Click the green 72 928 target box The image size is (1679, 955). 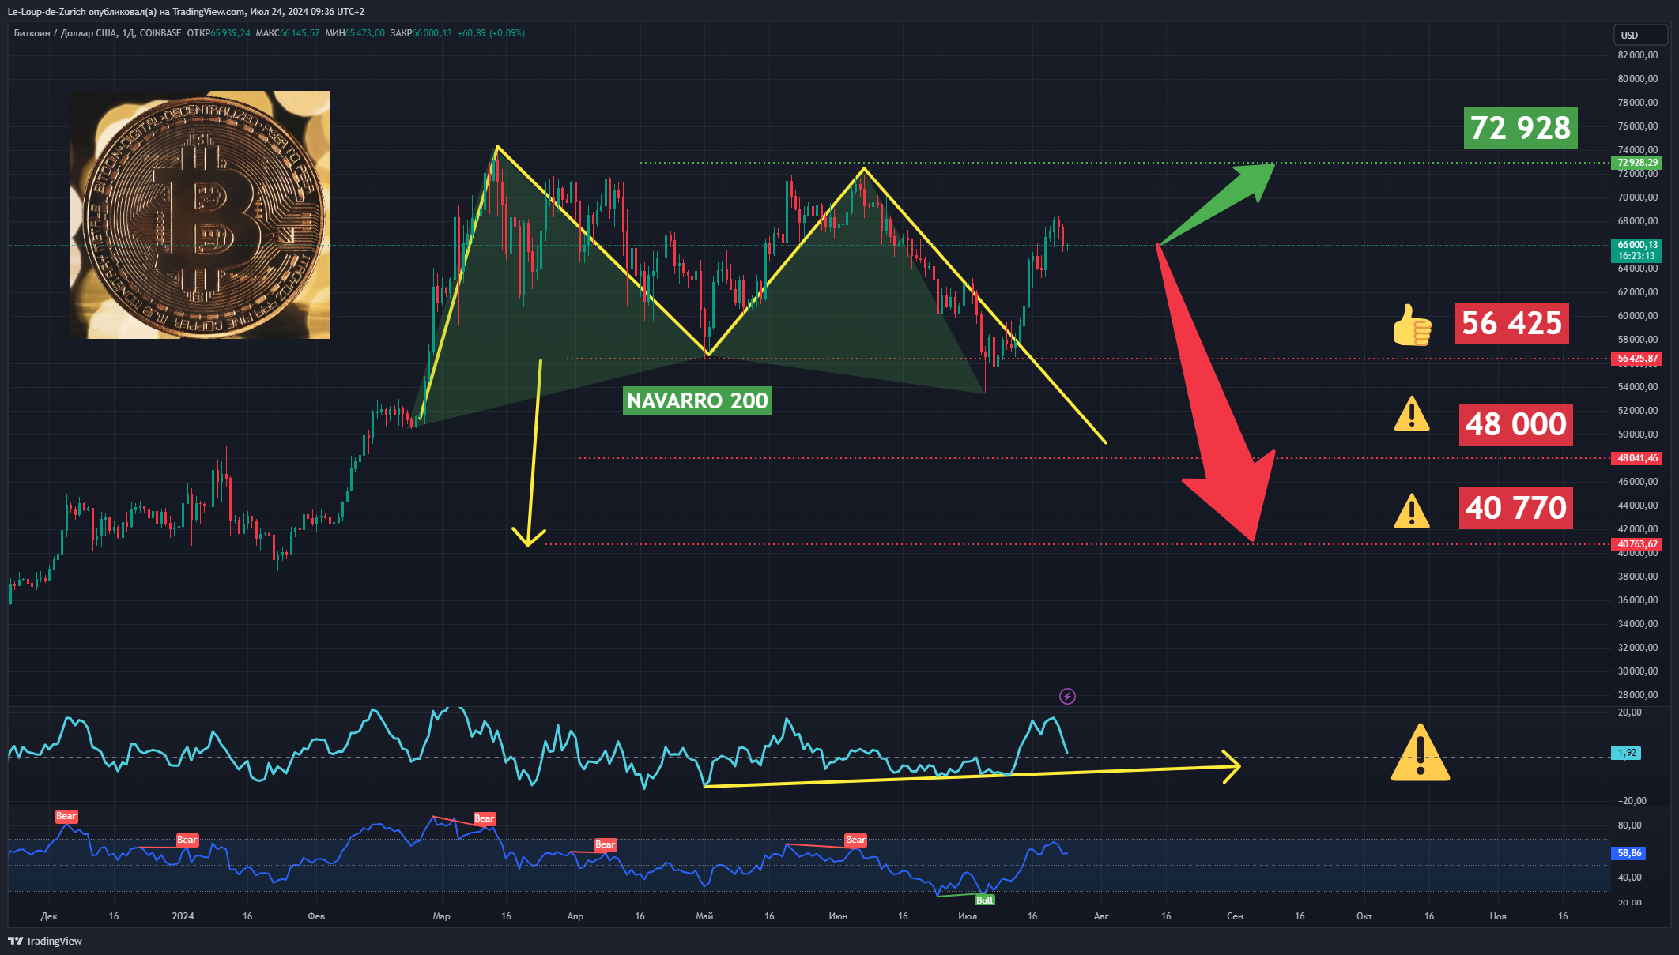click(x=1521, y=128)
